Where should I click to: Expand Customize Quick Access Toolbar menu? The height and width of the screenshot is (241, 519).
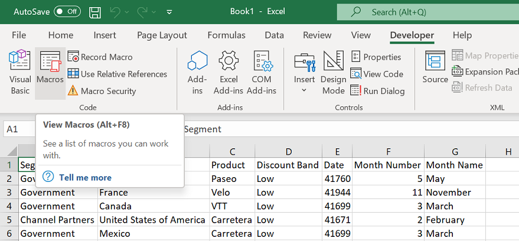[170, 12]
